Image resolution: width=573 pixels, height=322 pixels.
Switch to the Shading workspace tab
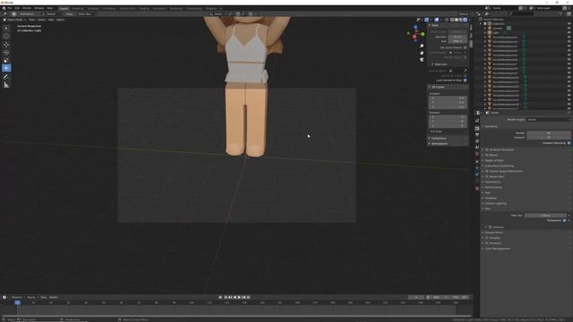pyautogui.click(x=144, y=8)
